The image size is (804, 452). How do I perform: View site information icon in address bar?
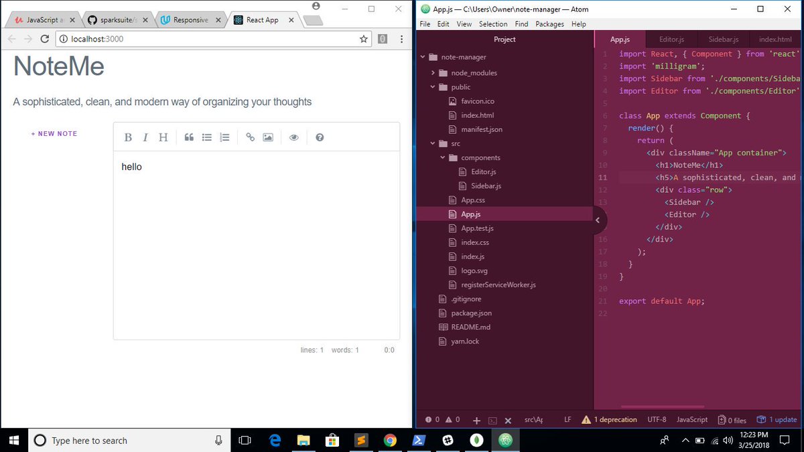pos(64,39)
